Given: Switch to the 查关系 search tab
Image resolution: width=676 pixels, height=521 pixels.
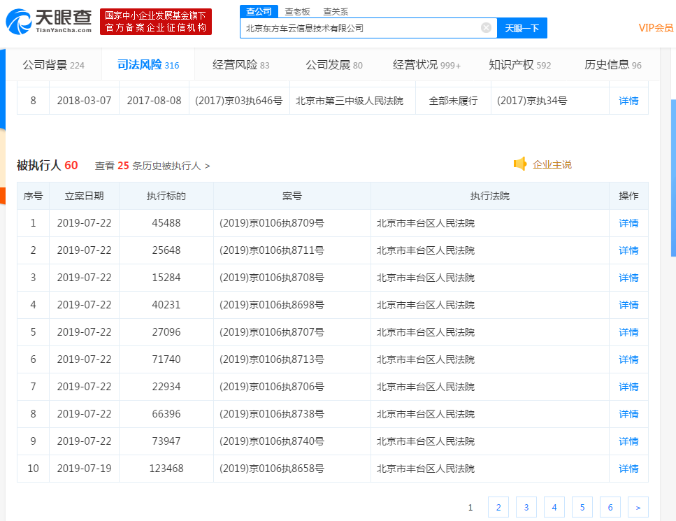Looking at the screenshot, I should point(336,12).
